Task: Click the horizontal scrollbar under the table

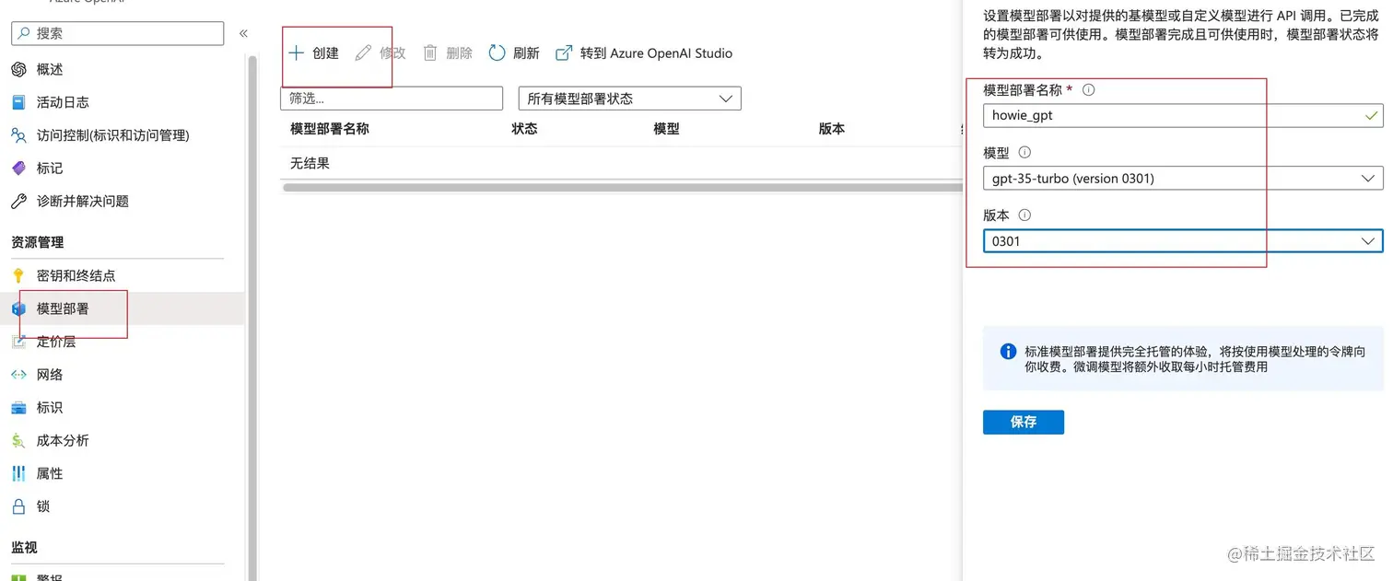Action: [622, 188]
